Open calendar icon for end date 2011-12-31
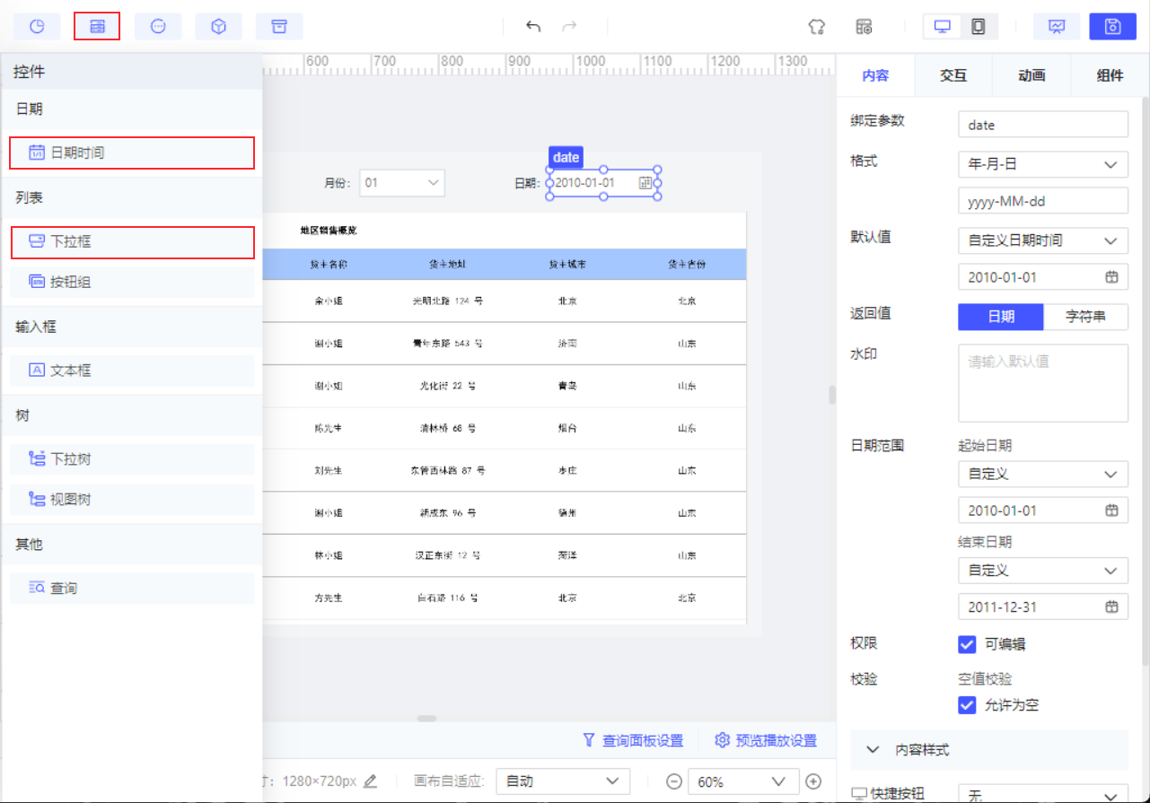This screenshot has width=1150, height=803. tap(1111, 607)
